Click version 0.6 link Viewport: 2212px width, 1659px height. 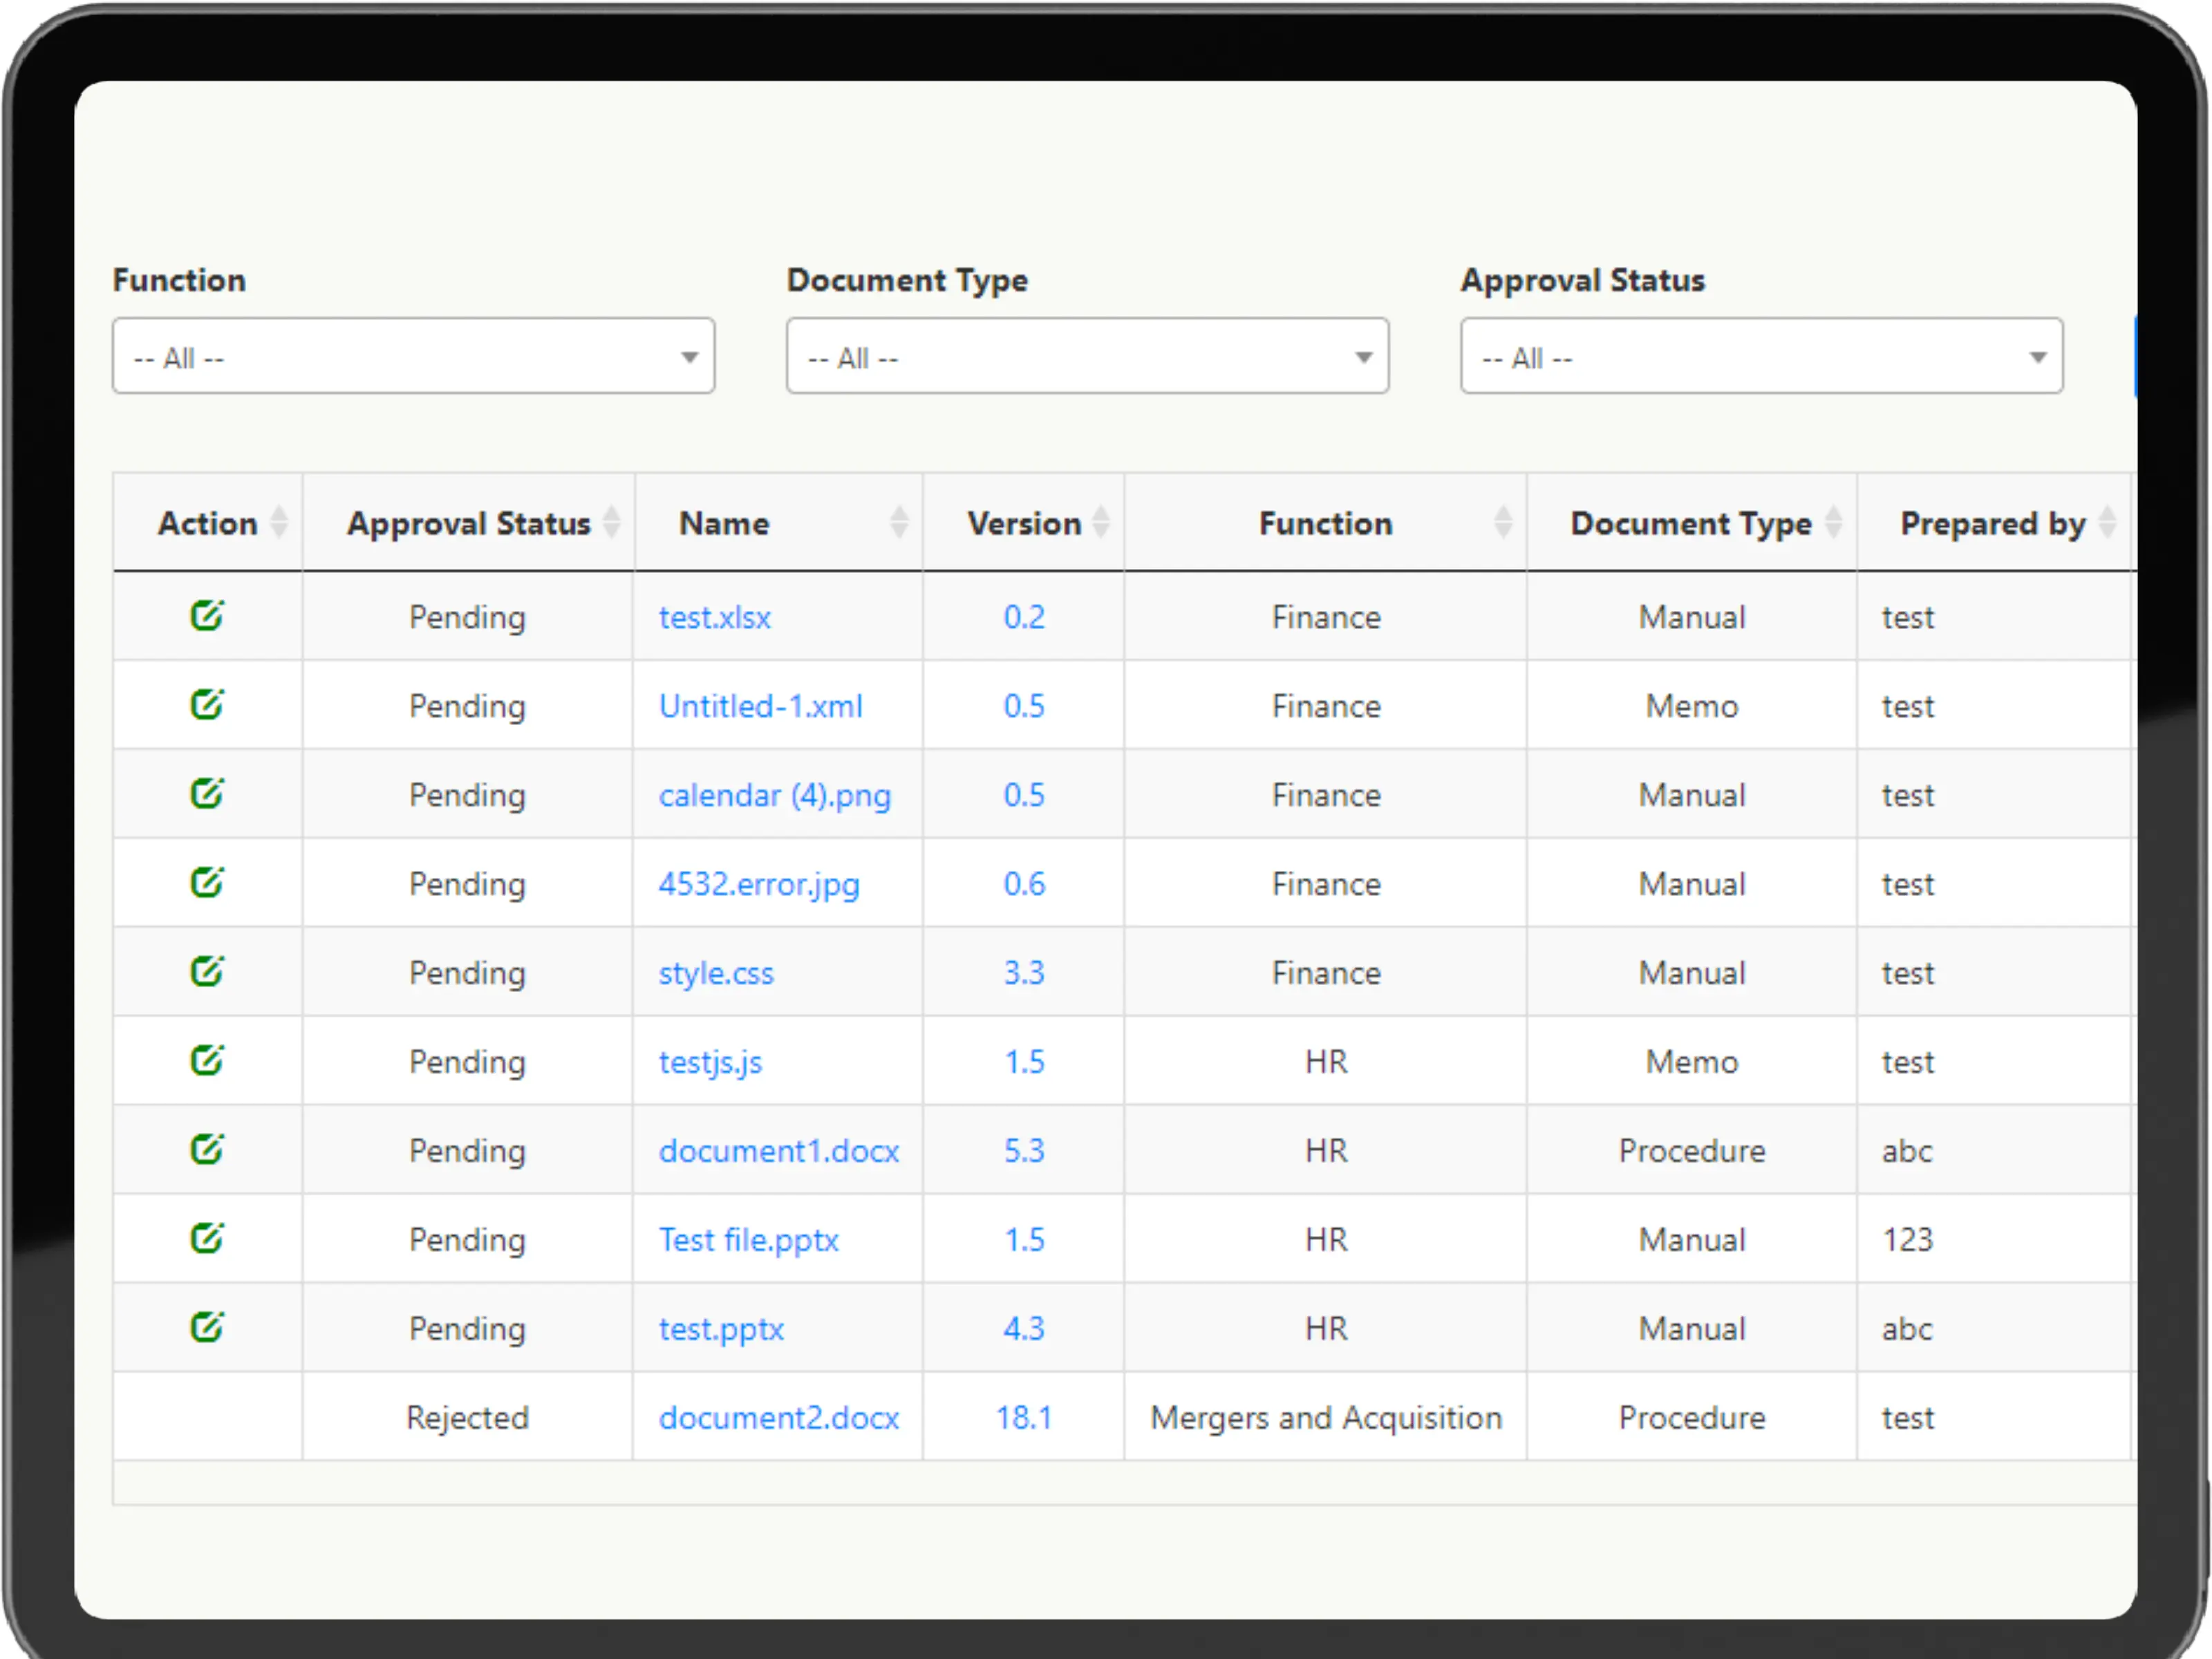1024,884
